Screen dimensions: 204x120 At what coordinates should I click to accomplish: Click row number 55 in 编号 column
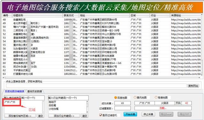click(4, 45)
